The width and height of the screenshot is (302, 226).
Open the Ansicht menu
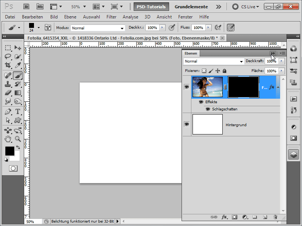[164, 17]
